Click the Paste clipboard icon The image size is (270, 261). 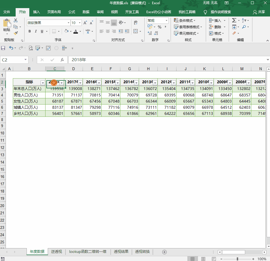pos(7,23)
